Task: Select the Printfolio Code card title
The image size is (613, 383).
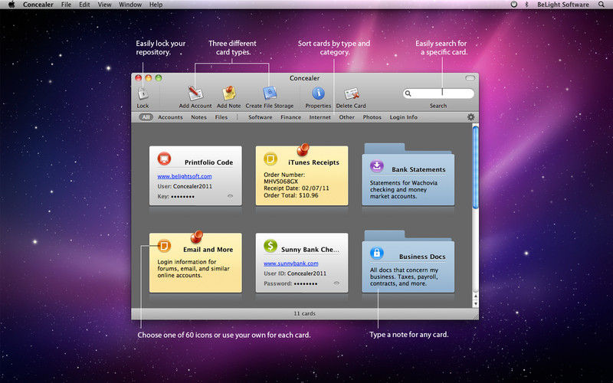Action: 208,162
